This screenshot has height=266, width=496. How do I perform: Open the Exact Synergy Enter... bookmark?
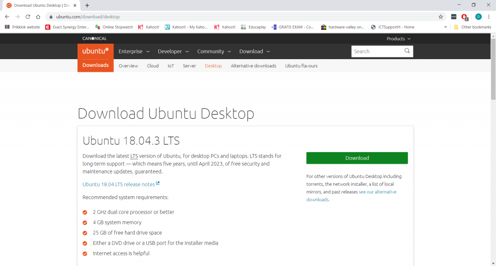pos(67,27)
